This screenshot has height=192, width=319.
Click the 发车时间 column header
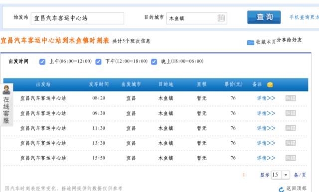pos(99,84)
